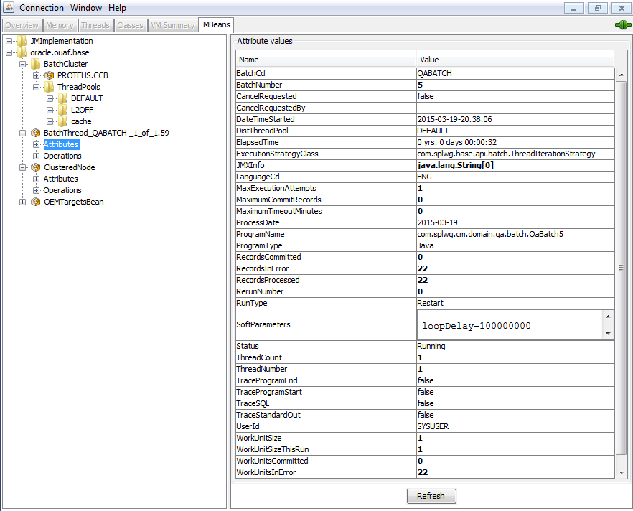The height and width of the screenshot is (511, 633).
Task: Open the Connection menu
Action: click(x=40, y=7)
